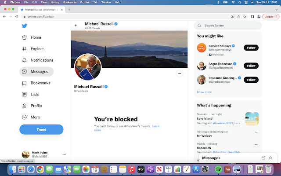Screen dimensions: 281x176
Task: Open Notifications from the sidebar
Action: point(37,60)
